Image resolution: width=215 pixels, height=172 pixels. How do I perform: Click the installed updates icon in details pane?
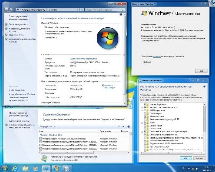[x=44, y=158]
